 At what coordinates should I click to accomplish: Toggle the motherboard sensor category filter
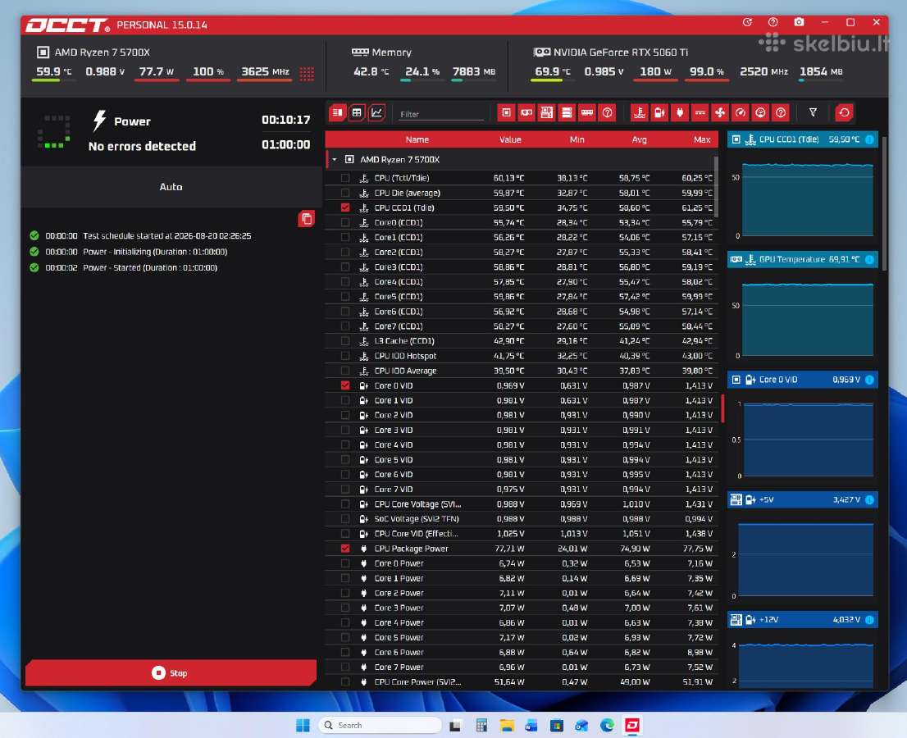click(x=547, y=113)
